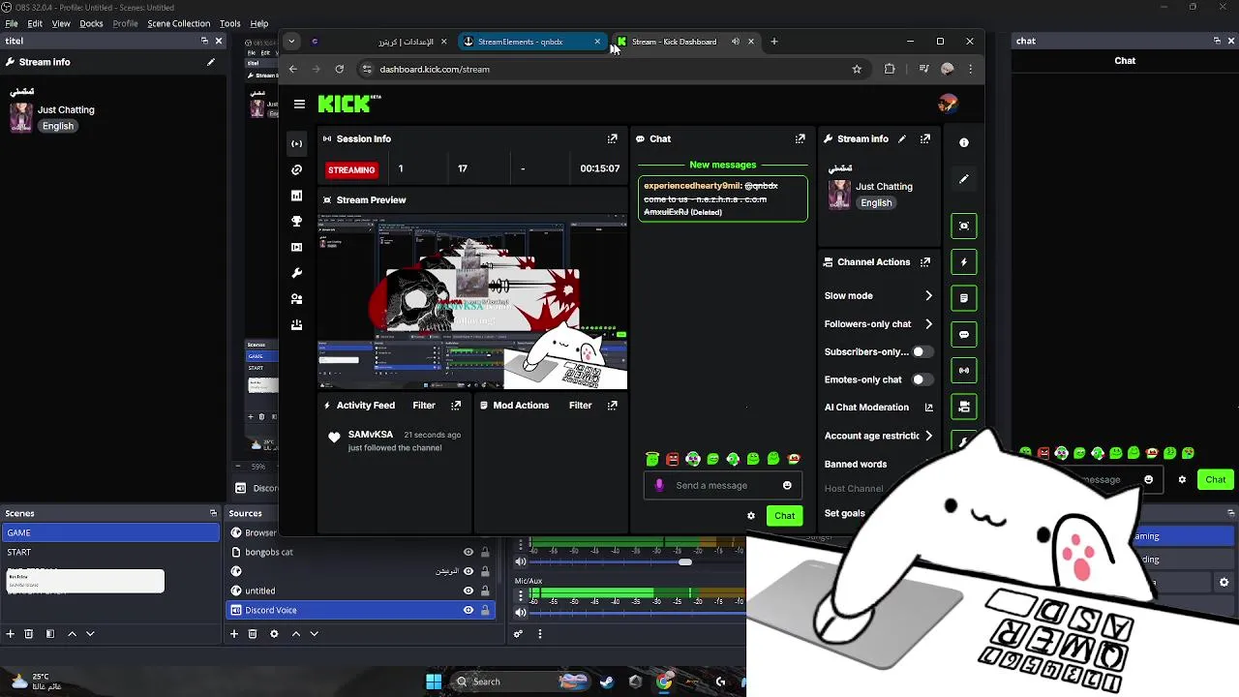The image size is (1239, 697).
Task: Toggle lock on Discord Voice source
Action: point(485,610)
